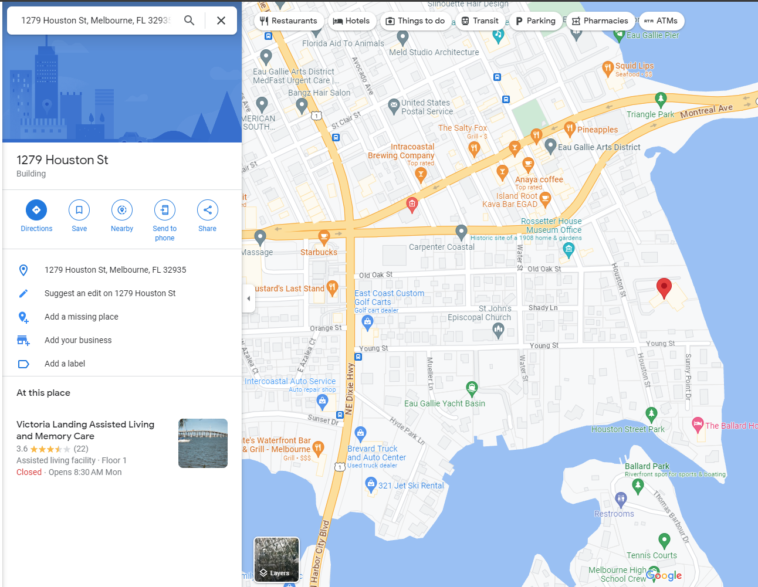Click Anaya coffee pin
Screen dimensions: 758x587
[528, 165]
